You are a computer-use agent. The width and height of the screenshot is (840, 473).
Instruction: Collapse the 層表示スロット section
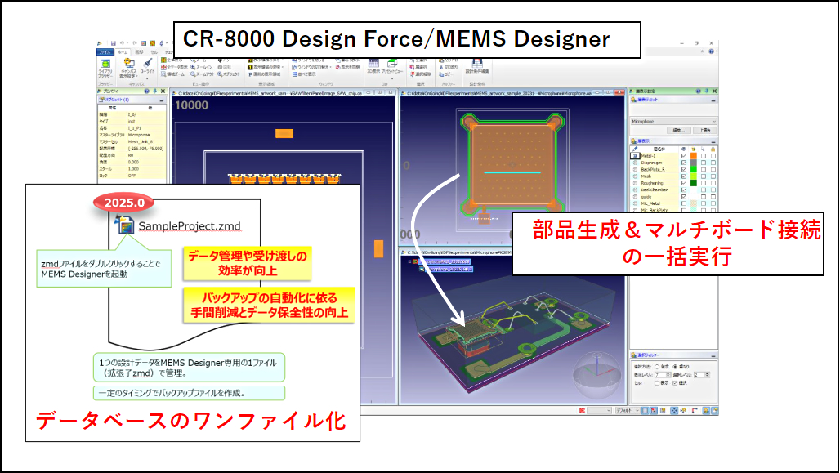click(x=713, y=100)
